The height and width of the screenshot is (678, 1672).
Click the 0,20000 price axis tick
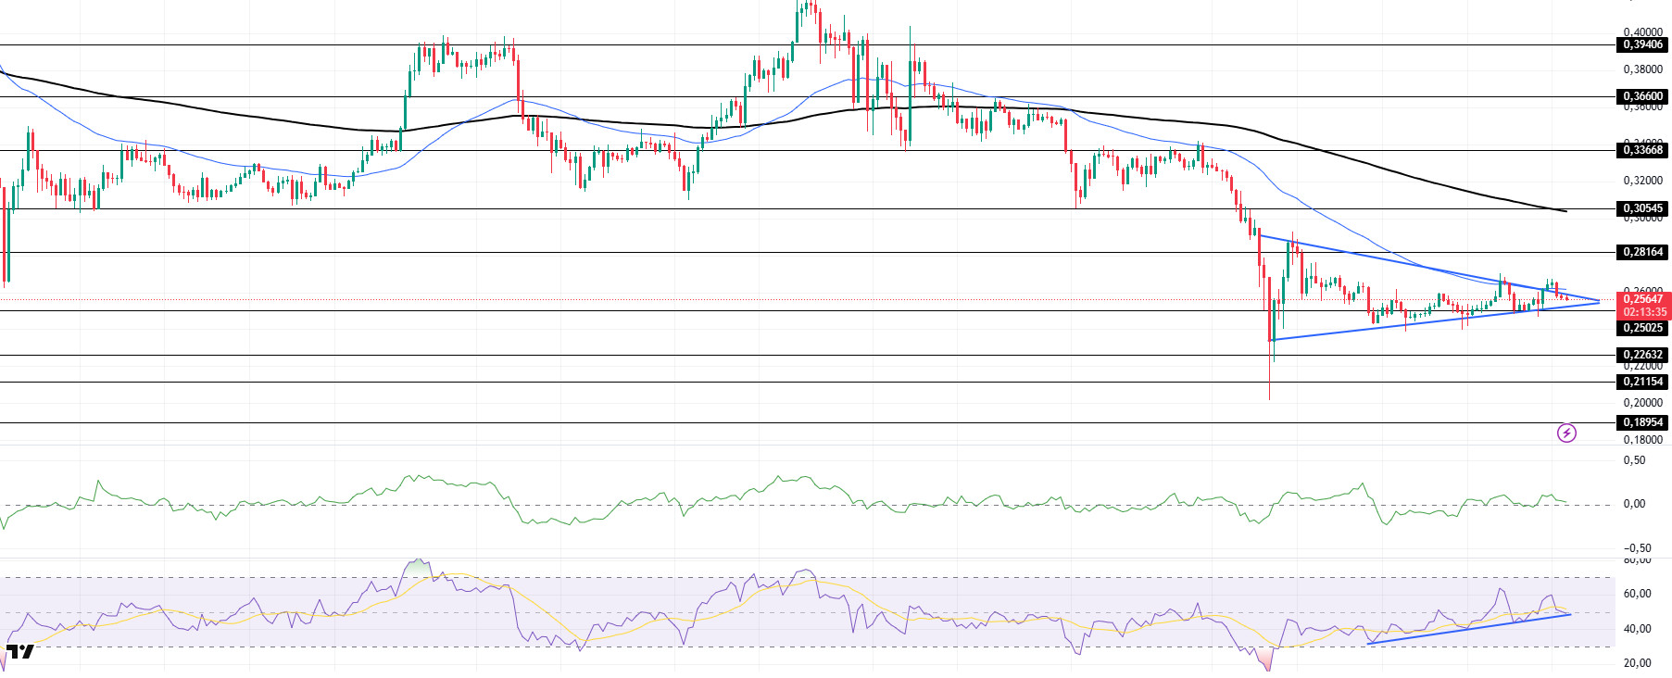[x=1643, y=403]
